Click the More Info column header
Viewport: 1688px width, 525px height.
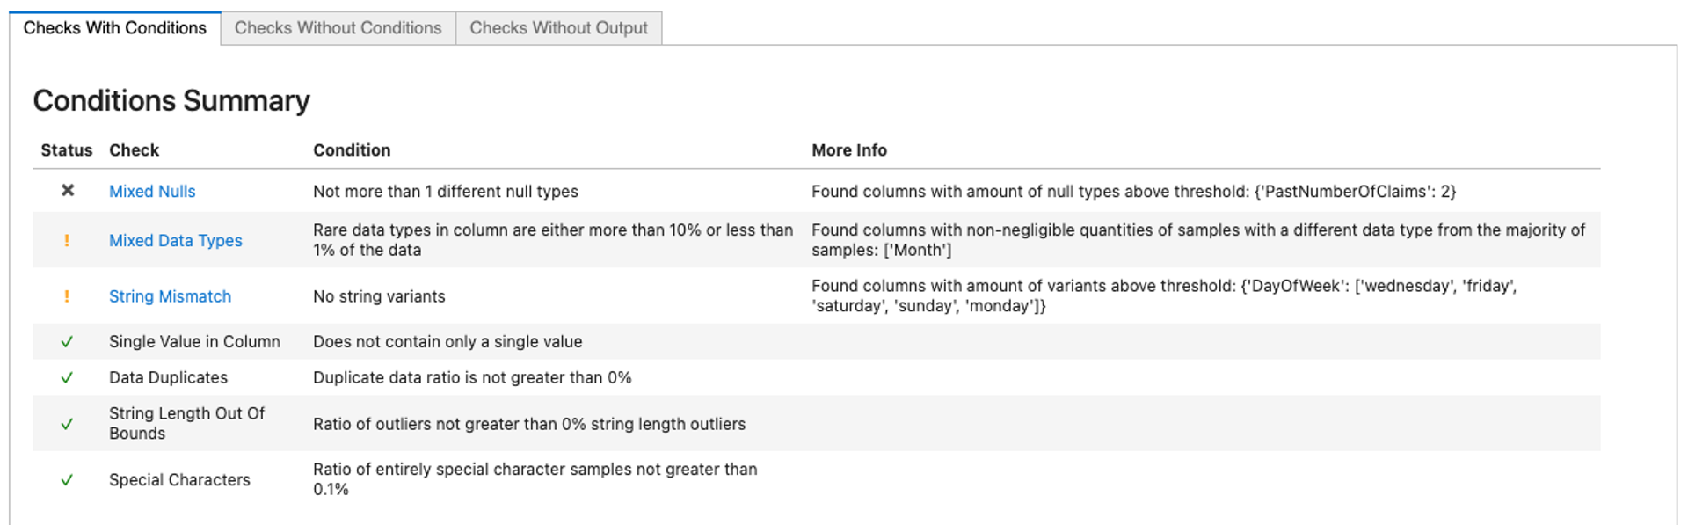tap(849, 150)
